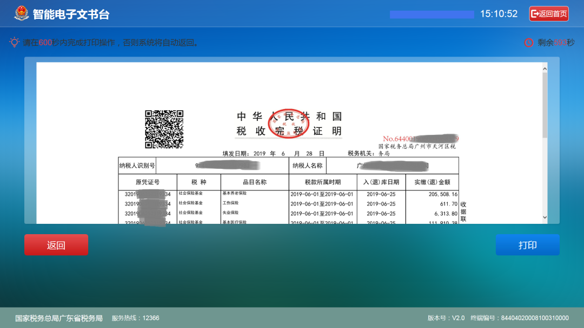Click the scrollbar up arrow

point(545,69)
